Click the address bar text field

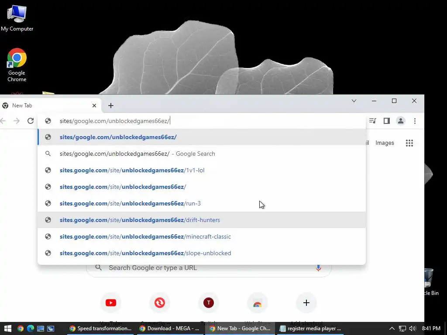pyautogui.click(x=201, y=121)
